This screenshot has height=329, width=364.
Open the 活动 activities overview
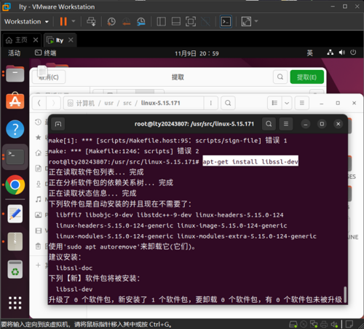coord(14,53)
